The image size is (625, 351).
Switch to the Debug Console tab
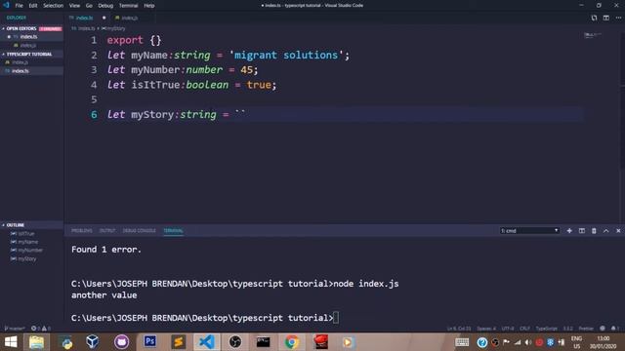coord(139,231)
